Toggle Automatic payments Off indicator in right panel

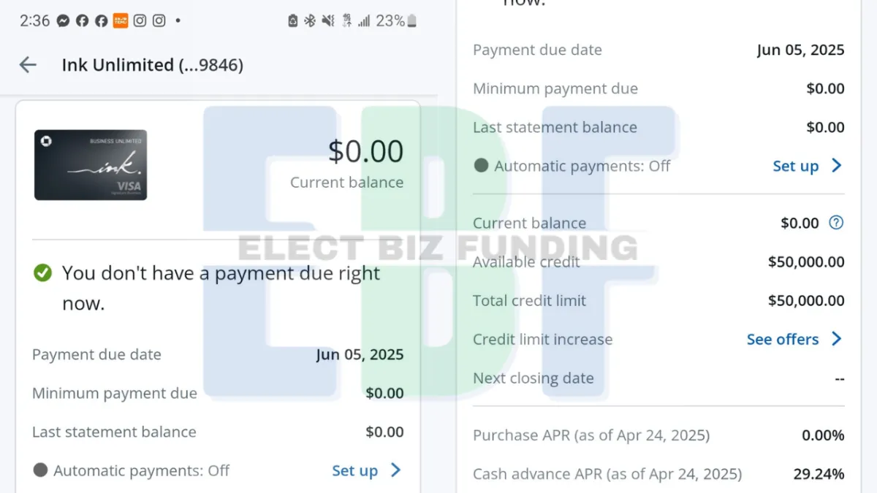click(x=481, y=166)
